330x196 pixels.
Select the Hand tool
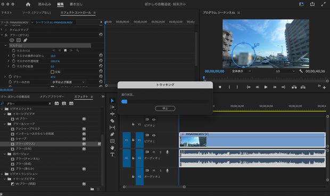(112, 148)
